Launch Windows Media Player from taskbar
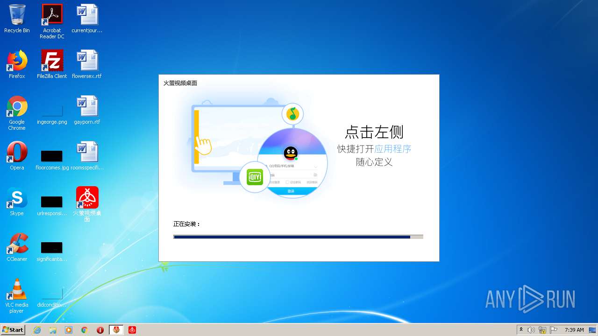598x336 pixels. 69,330
